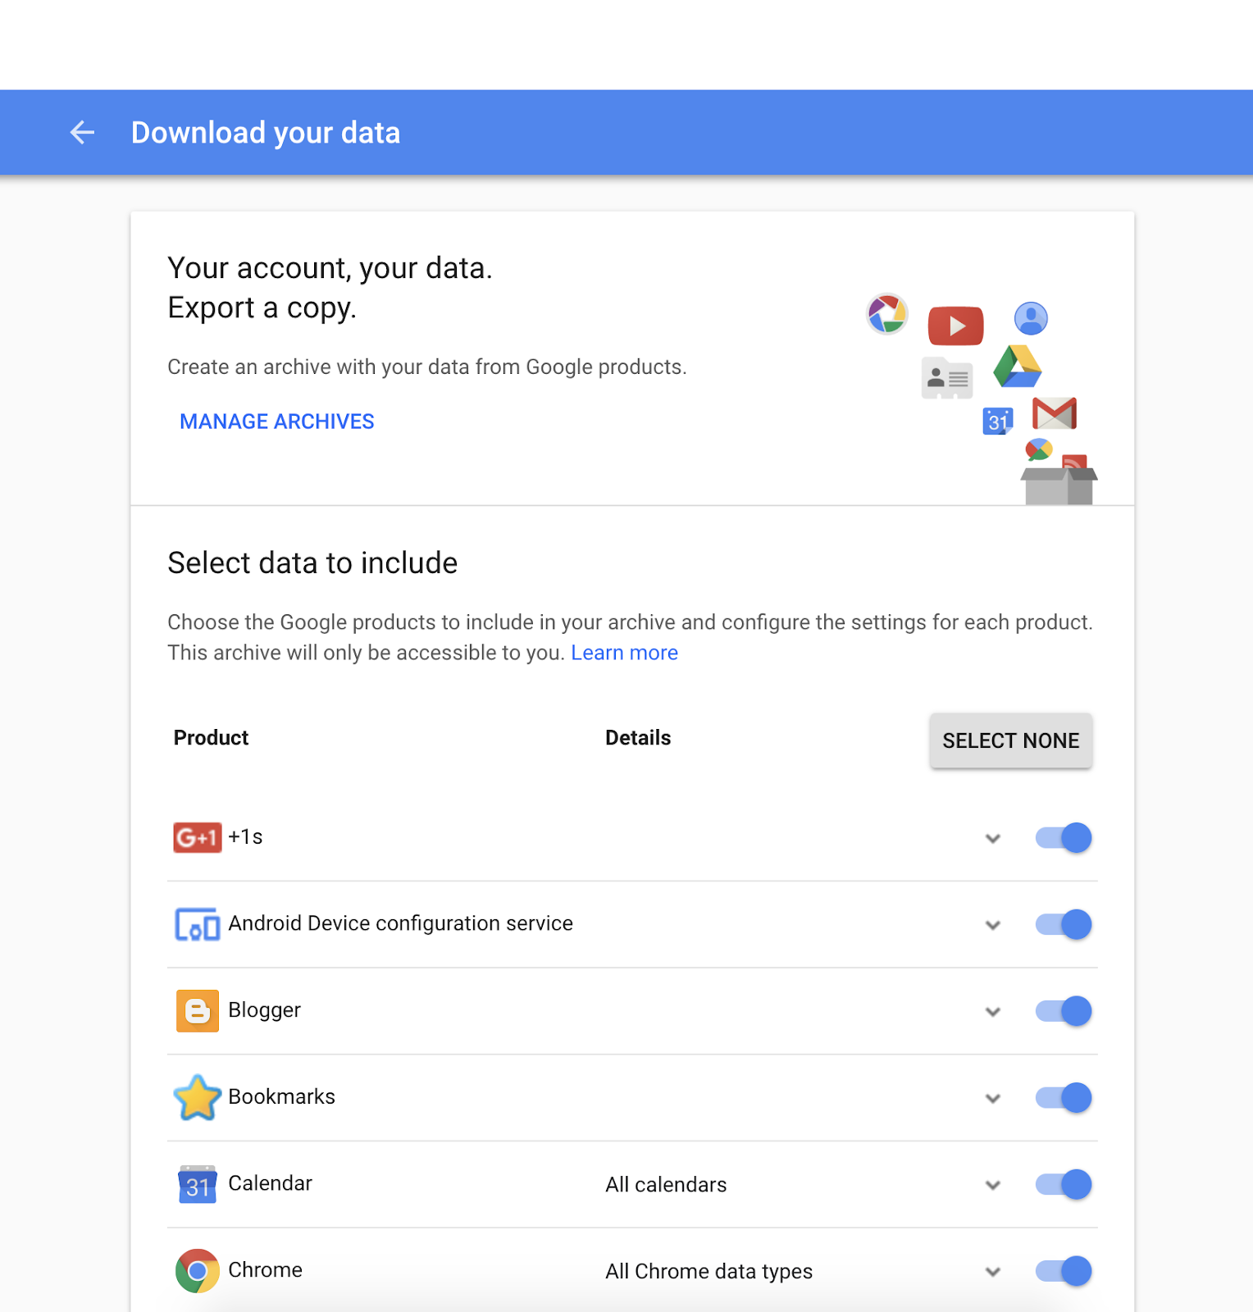Click the Android Device configuration service icon
Screen dimensions: 1253x1312
click(197, 924)
